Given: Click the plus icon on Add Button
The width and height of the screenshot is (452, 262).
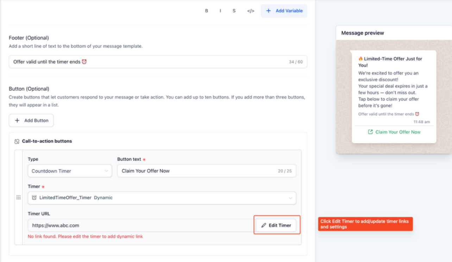Looking at the screenshot, I should (x=17, y=121).
